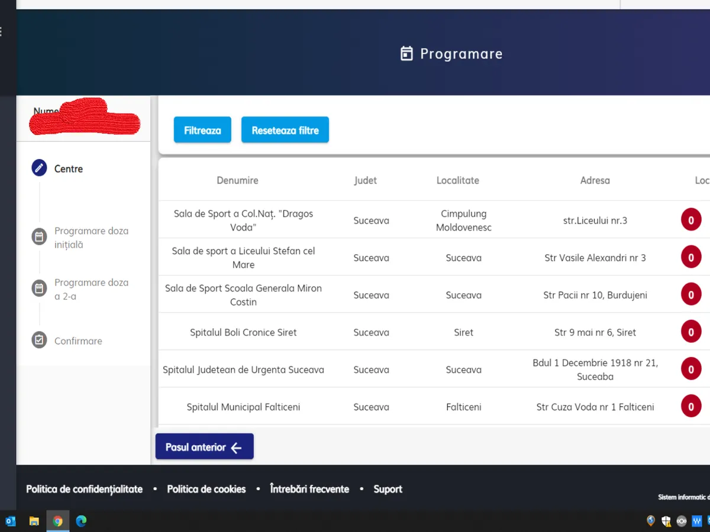Click the Programare doza inițială calendar icon
The height and width of the screenshot is (532, 710).
39,237
